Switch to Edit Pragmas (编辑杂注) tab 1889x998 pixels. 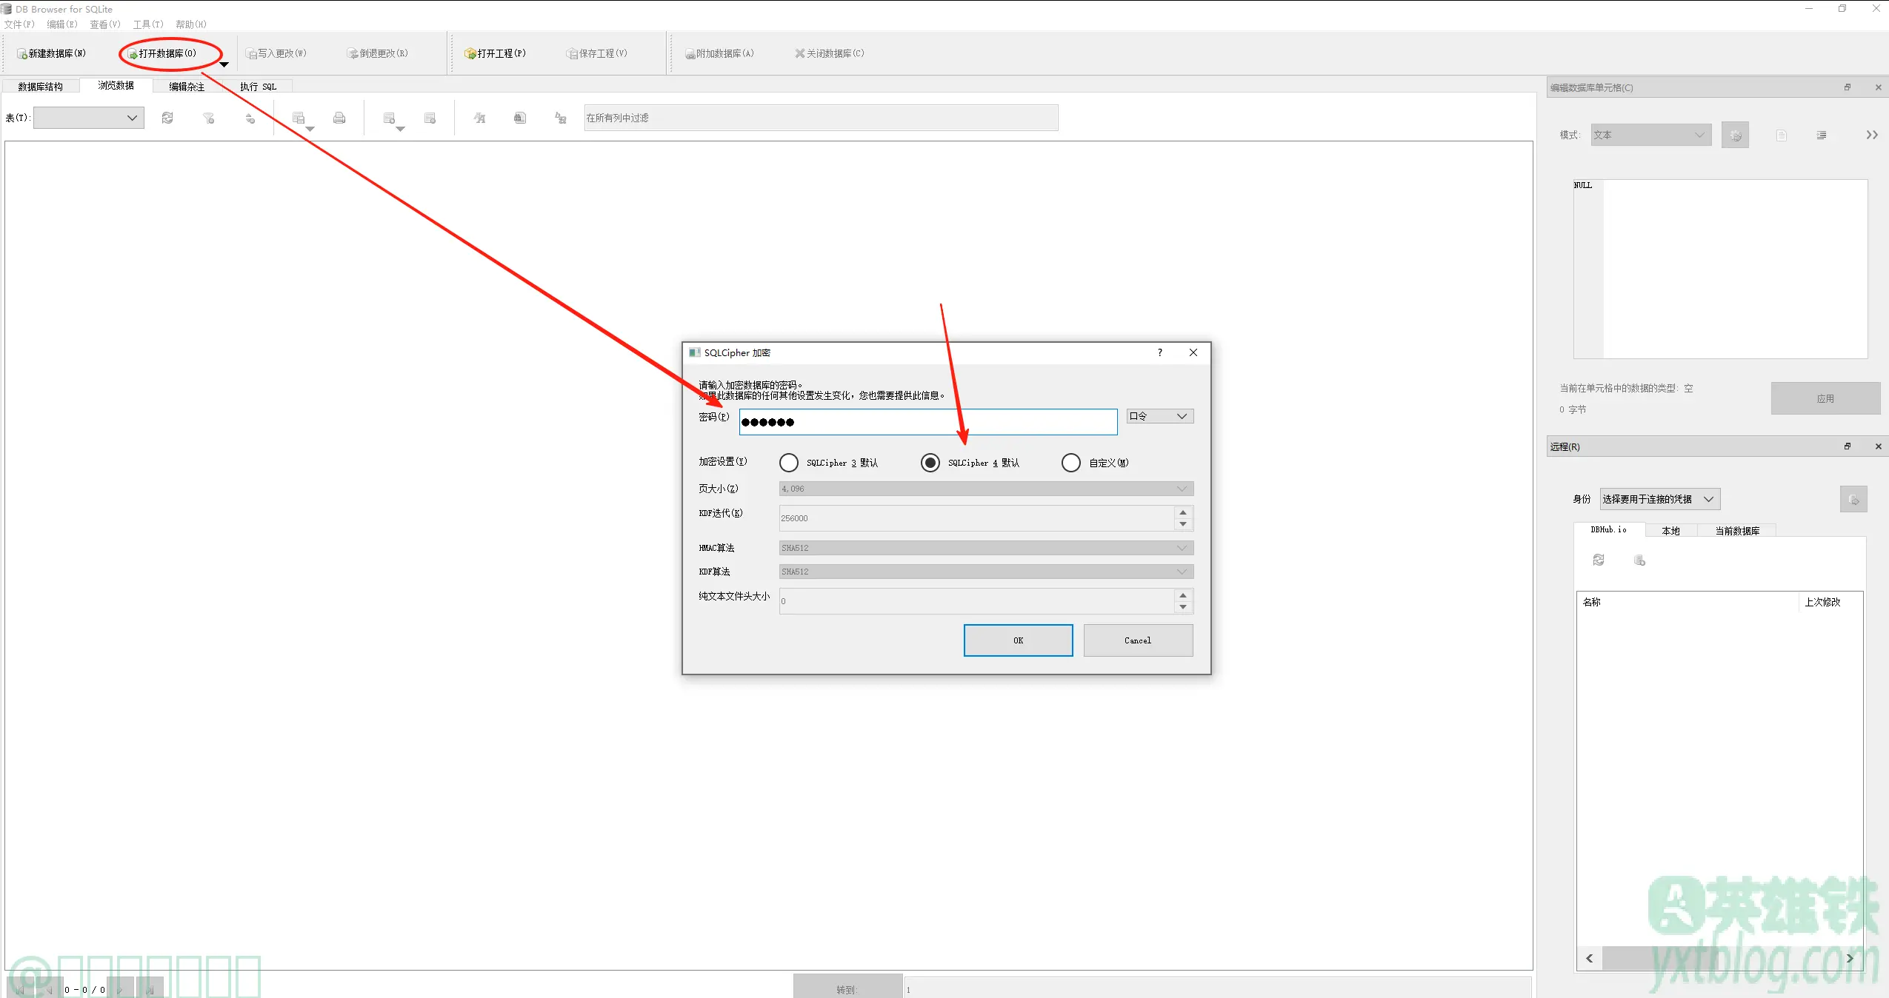coord(187,87)
